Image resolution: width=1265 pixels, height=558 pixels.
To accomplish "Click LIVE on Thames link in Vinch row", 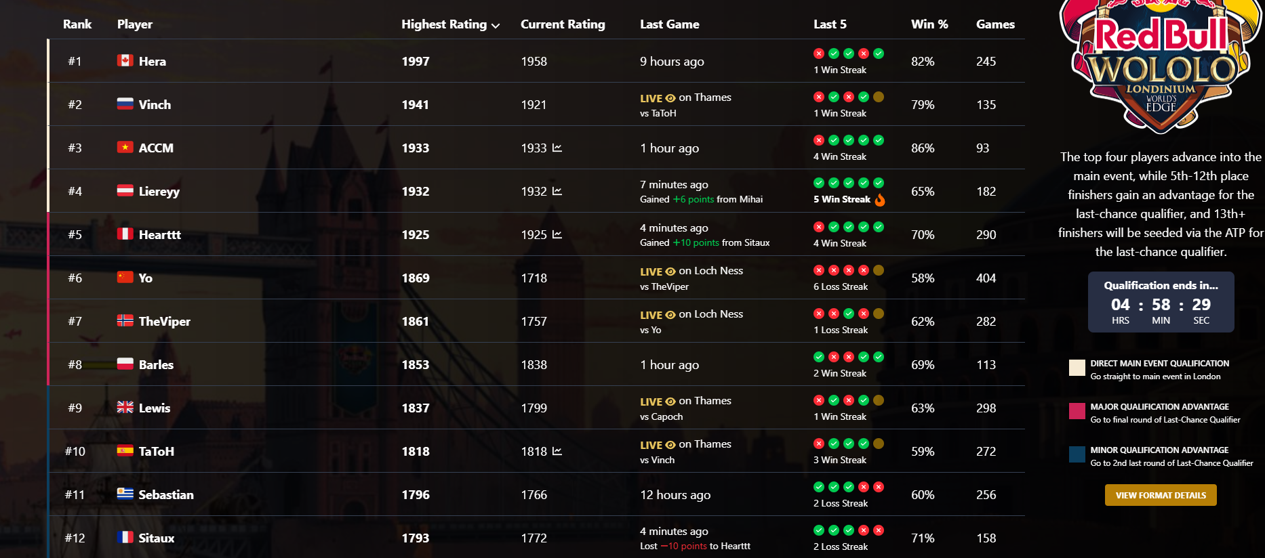I will [685, 98].
